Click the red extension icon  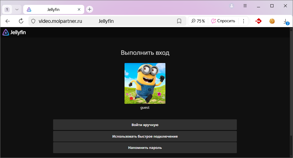tap(259, 21)
